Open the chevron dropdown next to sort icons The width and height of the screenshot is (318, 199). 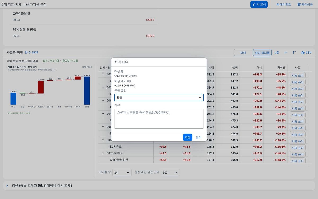click(286, 53)
